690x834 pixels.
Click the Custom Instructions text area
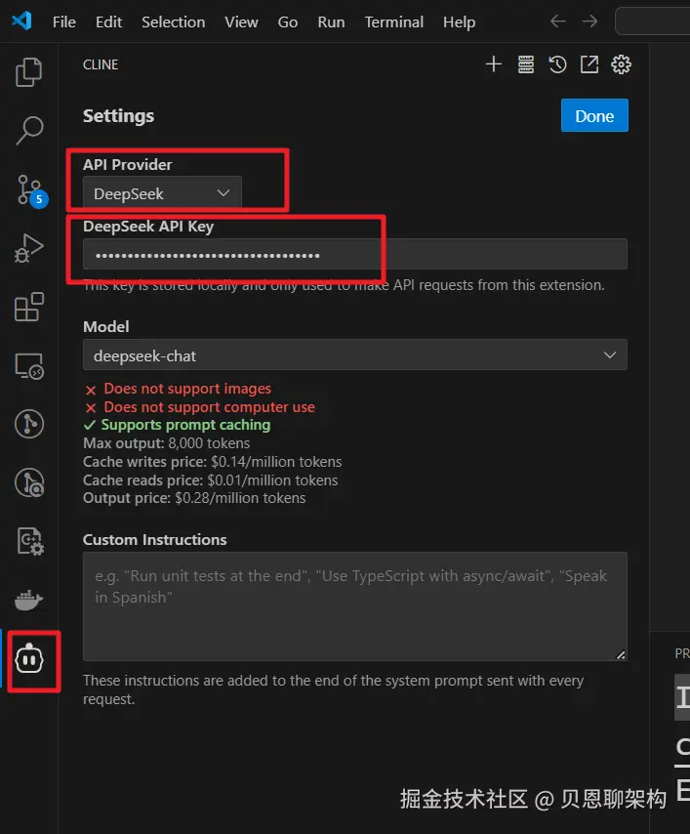[x=354, y=605]
